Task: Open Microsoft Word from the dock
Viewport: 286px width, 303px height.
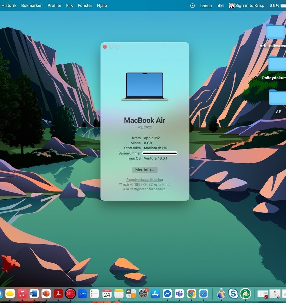Action: (34, 294)
